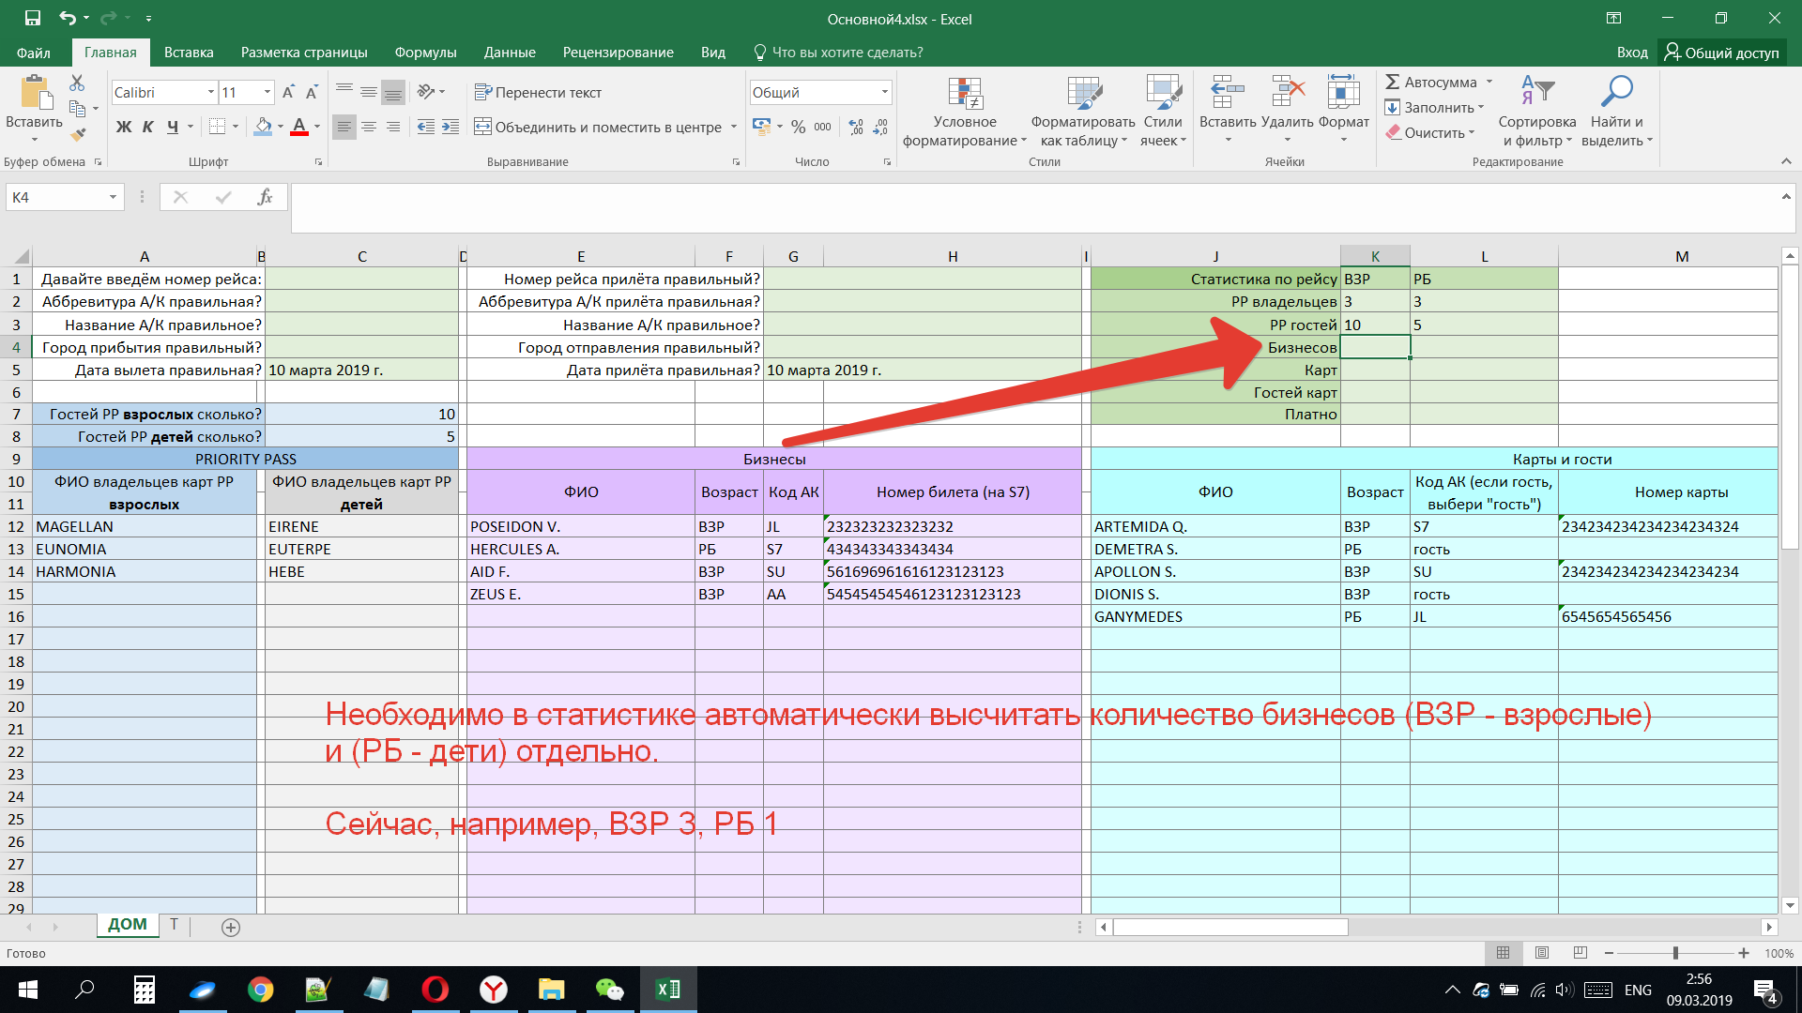Open the font size dropdown
1802x1013 pixels.
click(267, 92)
